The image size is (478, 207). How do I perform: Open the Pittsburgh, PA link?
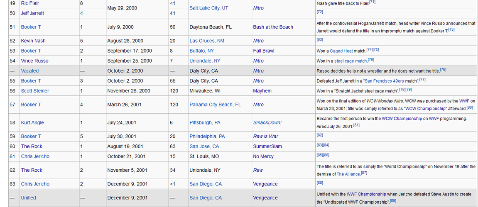205,123
